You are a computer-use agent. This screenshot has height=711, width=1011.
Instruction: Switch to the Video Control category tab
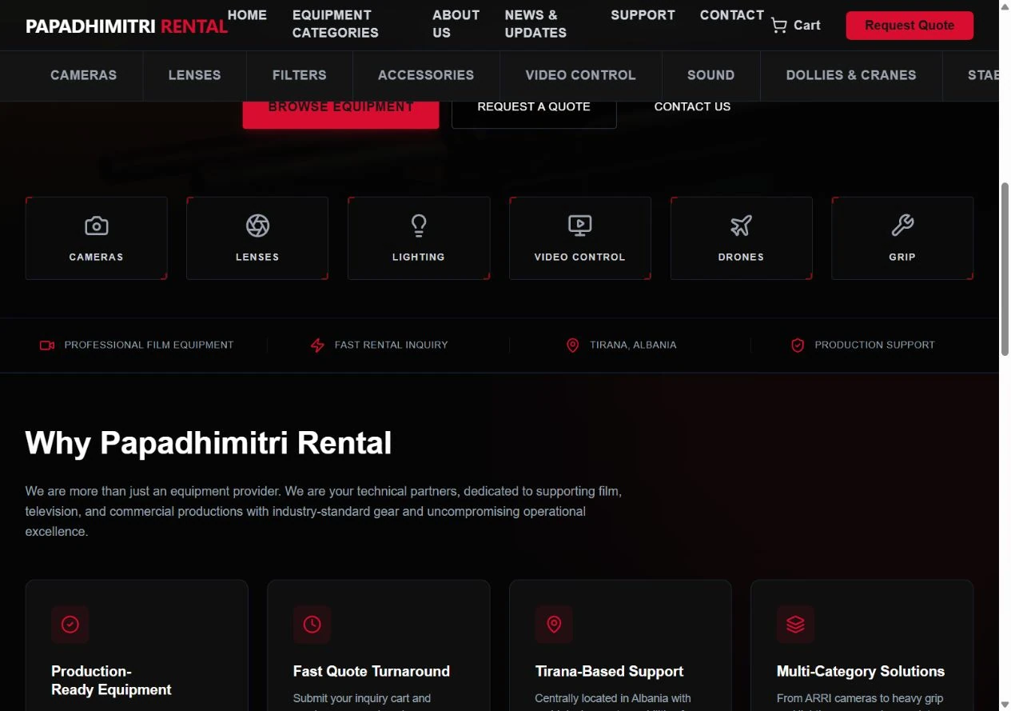pos(580,75)
